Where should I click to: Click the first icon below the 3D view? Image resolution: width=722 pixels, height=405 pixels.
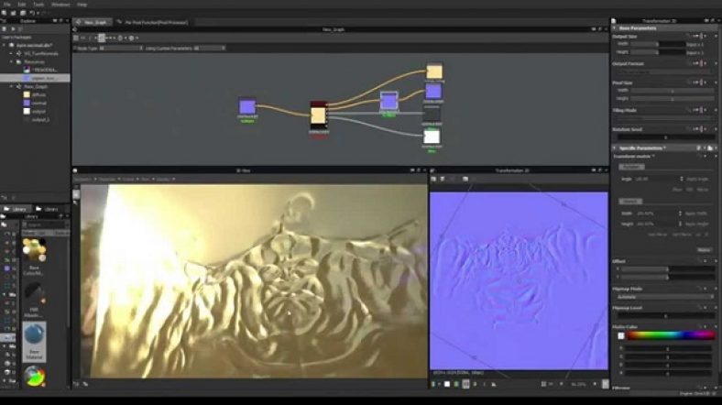(x=76, y=384)
